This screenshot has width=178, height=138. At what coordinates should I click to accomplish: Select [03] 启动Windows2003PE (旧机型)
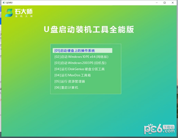[80, 63]
